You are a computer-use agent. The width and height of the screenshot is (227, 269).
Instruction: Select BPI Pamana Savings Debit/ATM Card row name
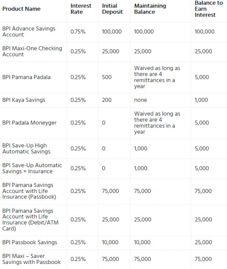[30, 220]
